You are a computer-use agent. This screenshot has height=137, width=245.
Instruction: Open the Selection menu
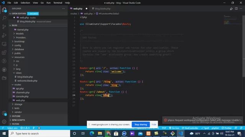pos(25,3)
